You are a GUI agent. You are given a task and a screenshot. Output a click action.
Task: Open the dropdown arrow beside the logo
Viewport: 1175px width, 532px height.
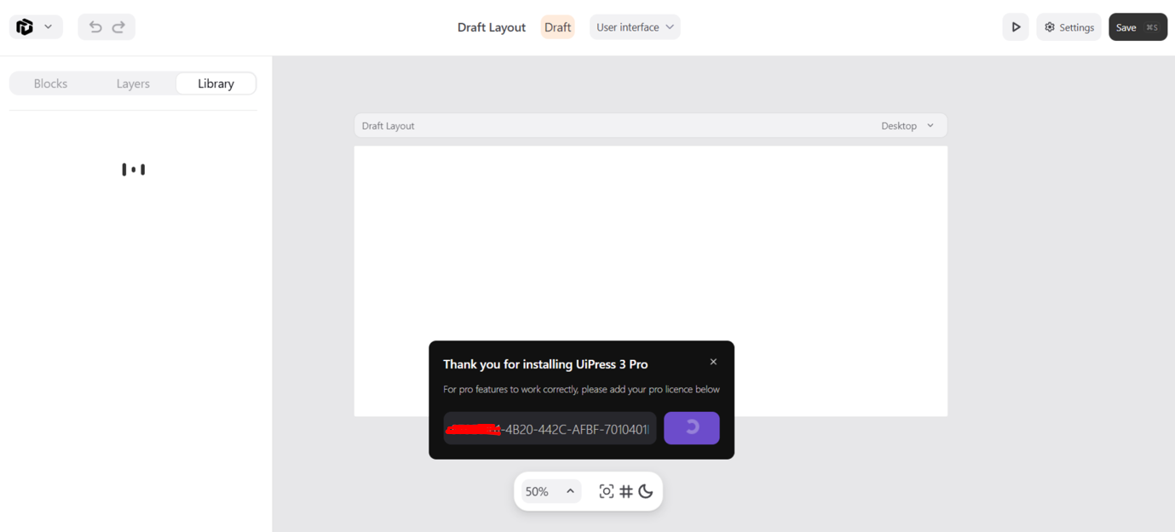coord(49,27)
